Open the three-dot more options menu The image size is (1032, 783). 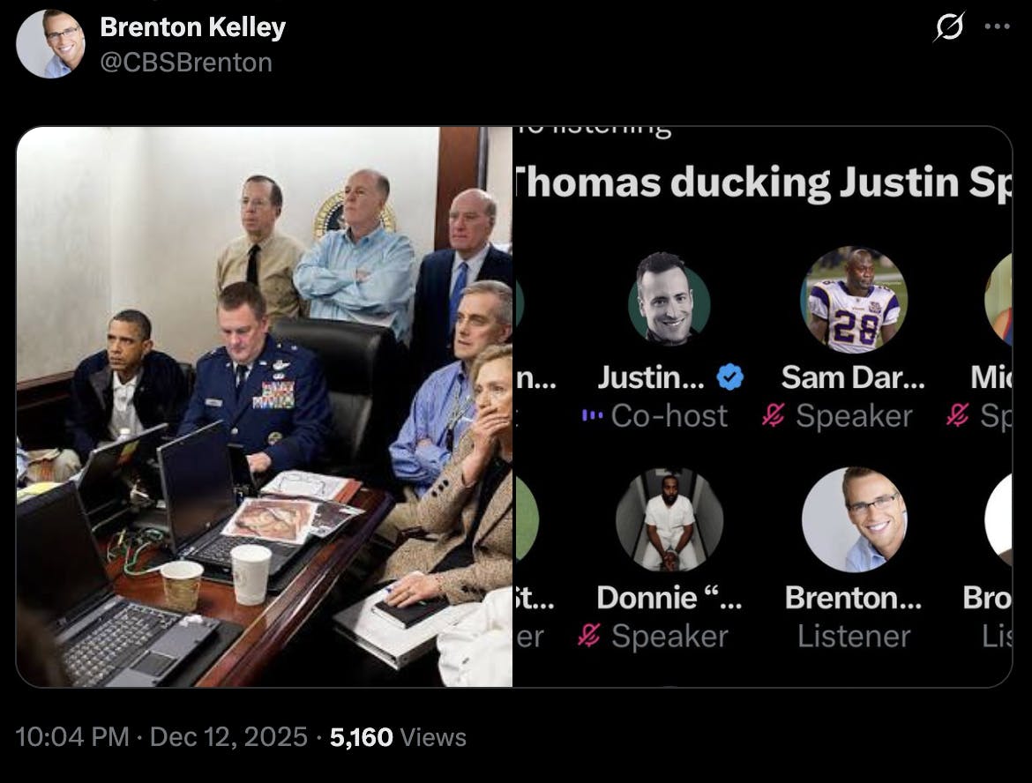coord(997,27)
